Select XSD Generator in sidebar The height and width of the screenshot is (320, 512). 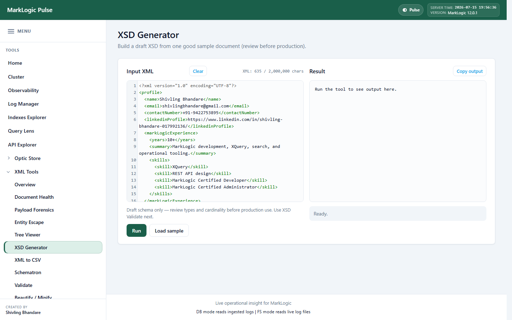tap(53, 247)
